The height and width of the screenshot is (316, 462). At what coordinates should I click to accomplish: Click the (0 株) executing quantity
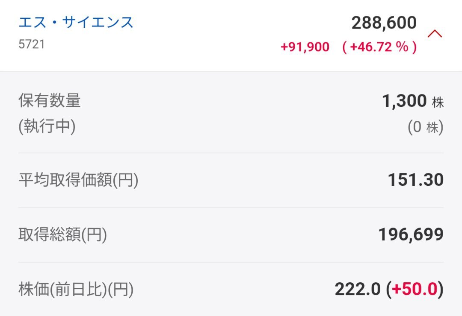(425, 127)
